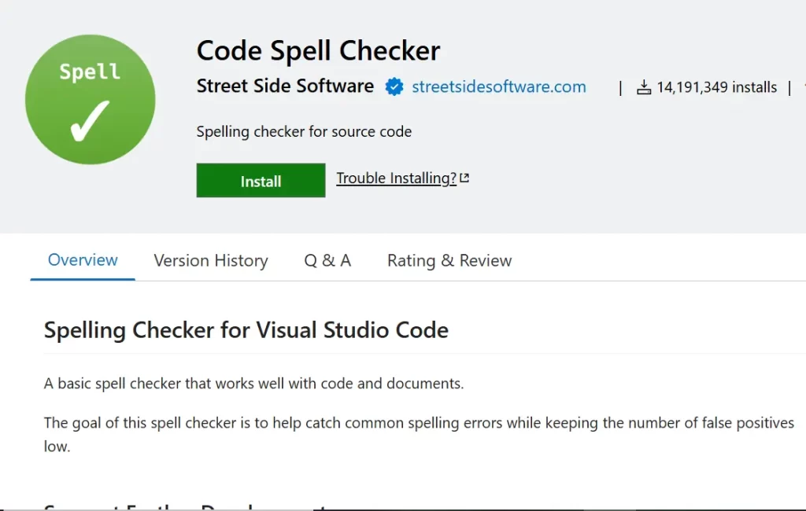The height and width of the screenshot is (511, 806).
Task: Click 'Spelling Checker for Visual Studio Code' heading
Action: [x=246, y=329]
